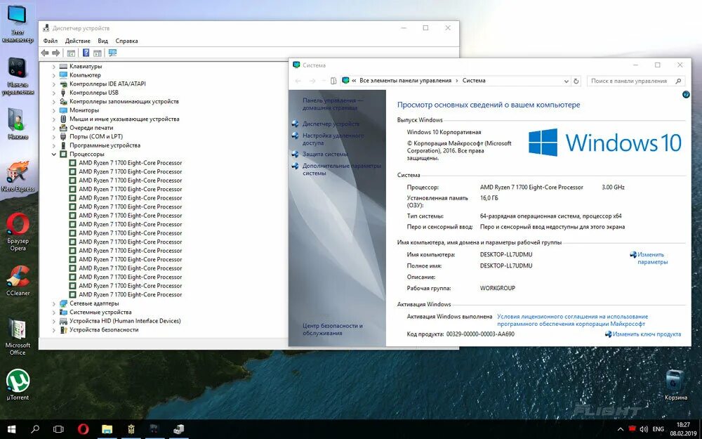This screenshot has height=439, width=702.
Task: Open Действие menu in Device Manager
Action: [x=78, y=41]
